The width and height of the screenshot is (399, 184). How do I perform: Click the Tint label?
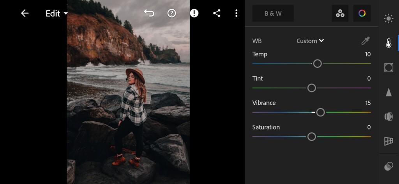click(x=258, y=79)
